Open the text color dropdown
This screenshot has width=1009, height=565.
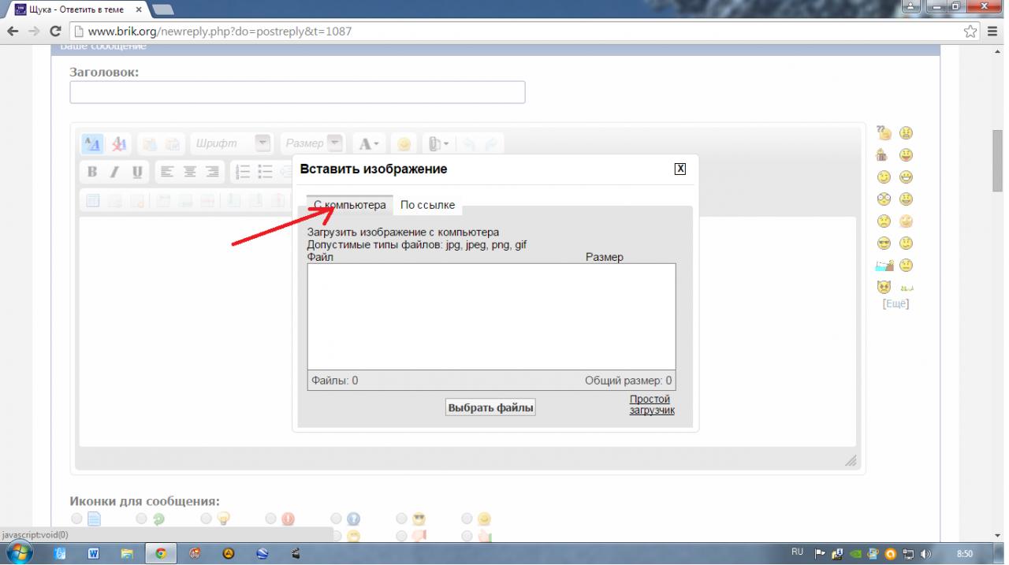369,143
